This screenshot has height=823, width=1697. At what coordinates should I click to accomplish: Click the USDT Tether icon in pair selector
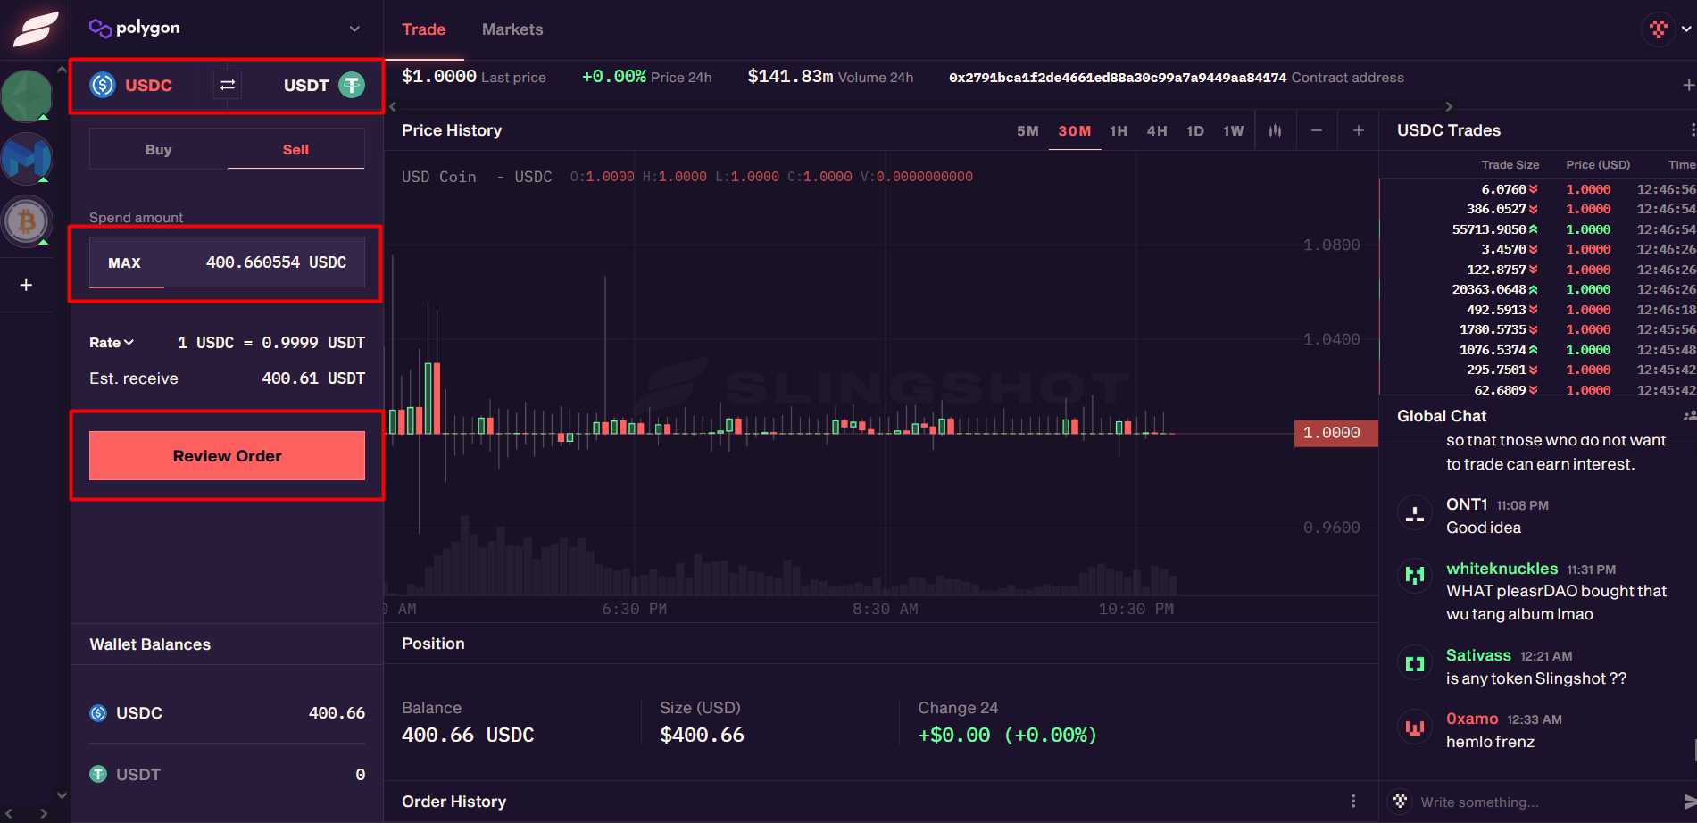pos(352,85)
